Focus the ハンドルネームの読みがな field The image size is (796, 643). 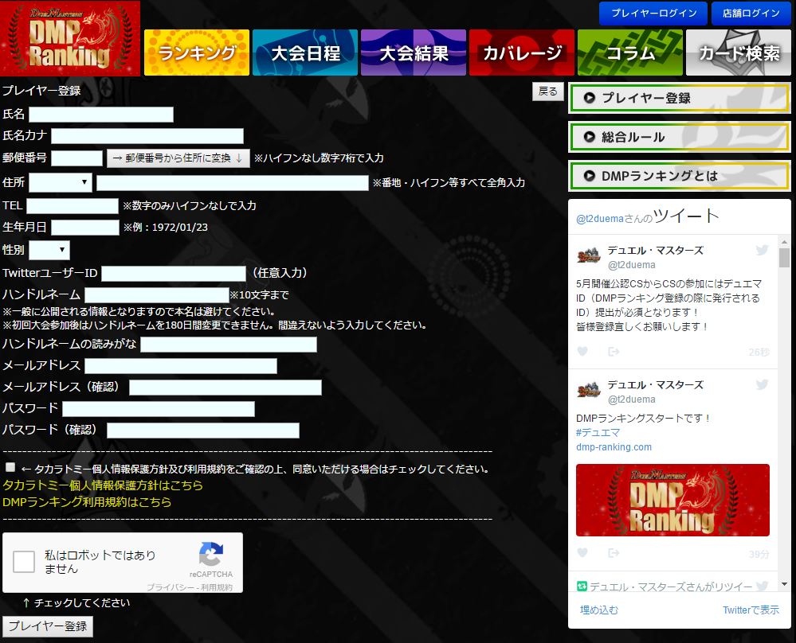pos(229,345)
